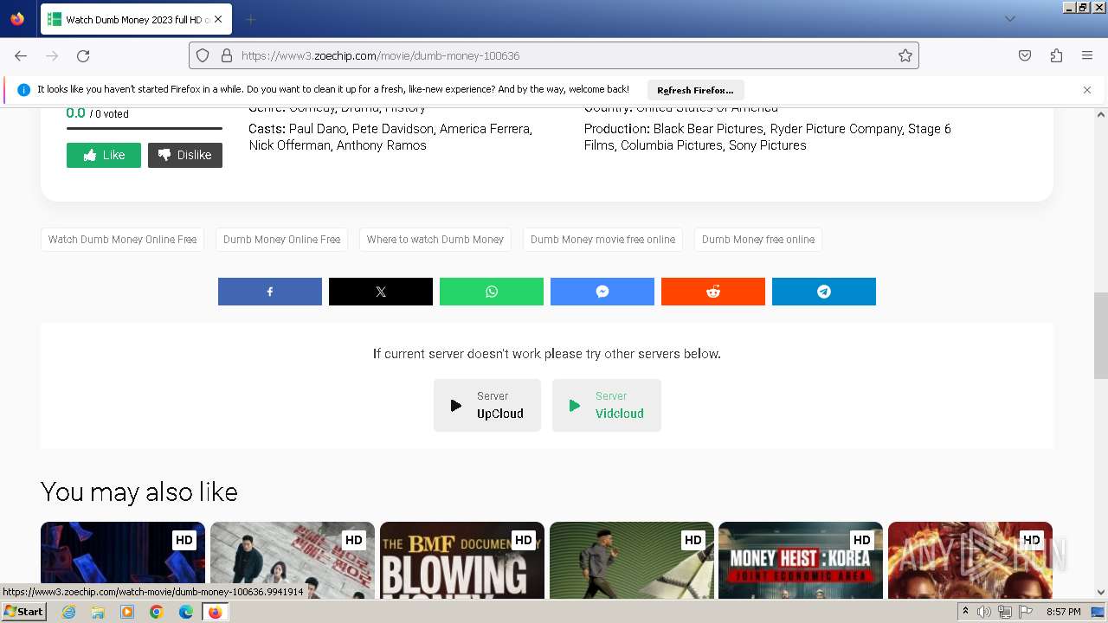This screenshot has width=1108, height=623.
Task: Open Columbia Pictures production link
Action: [671, 145]
